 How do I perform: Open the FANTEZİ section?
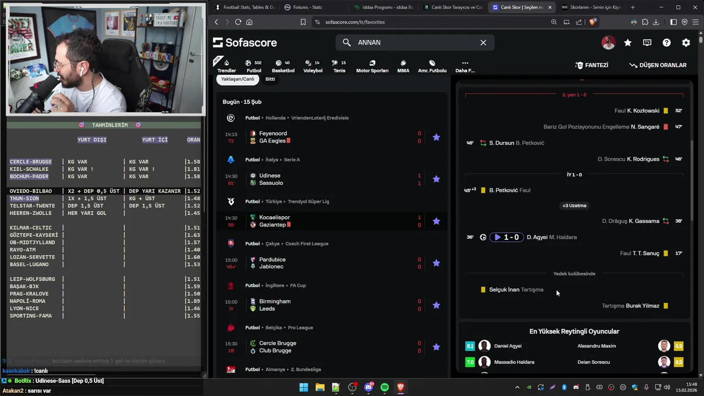[592, 65]
